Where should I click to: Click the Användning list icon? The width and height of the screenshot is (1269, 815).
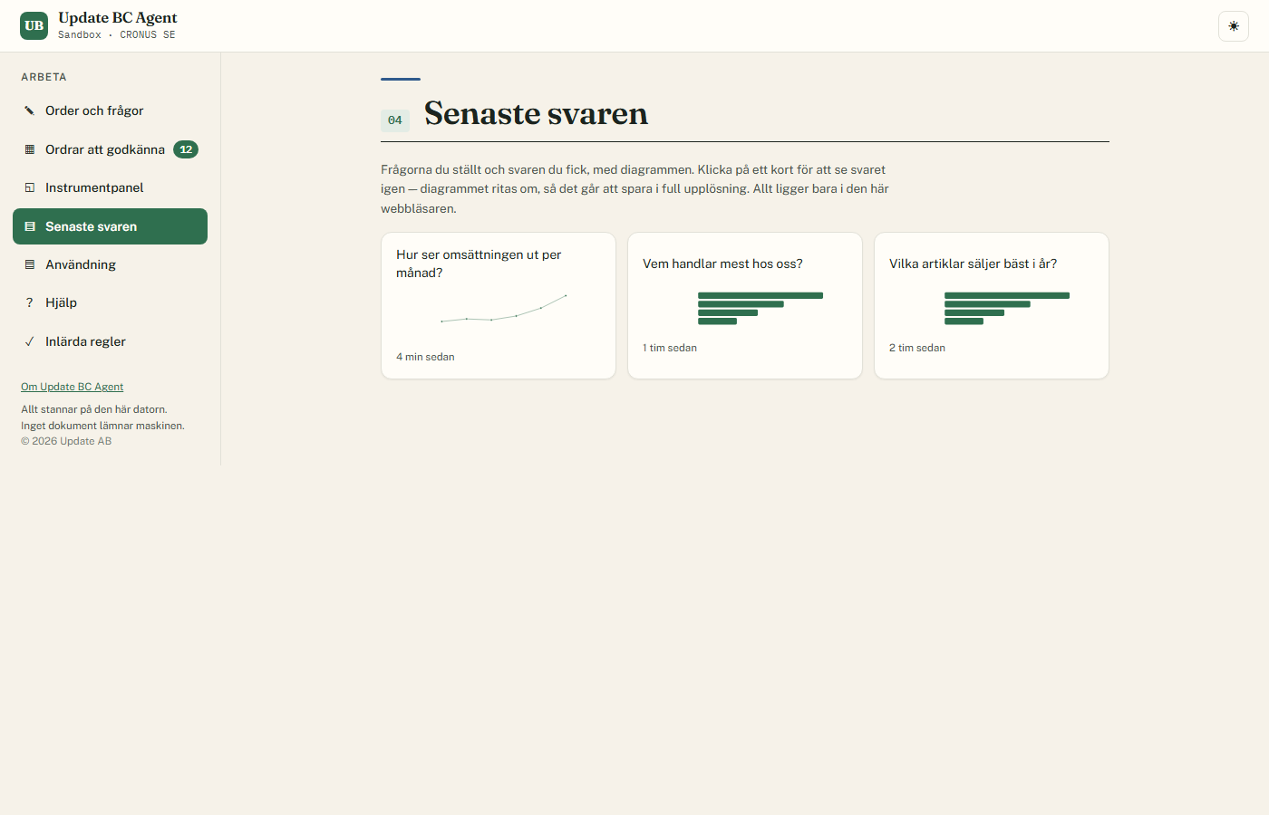click(x=30, y=264)
